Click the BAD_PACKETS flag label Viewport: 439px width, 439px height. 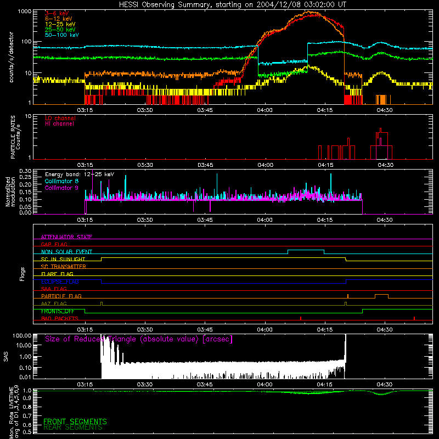click(60, 318)
